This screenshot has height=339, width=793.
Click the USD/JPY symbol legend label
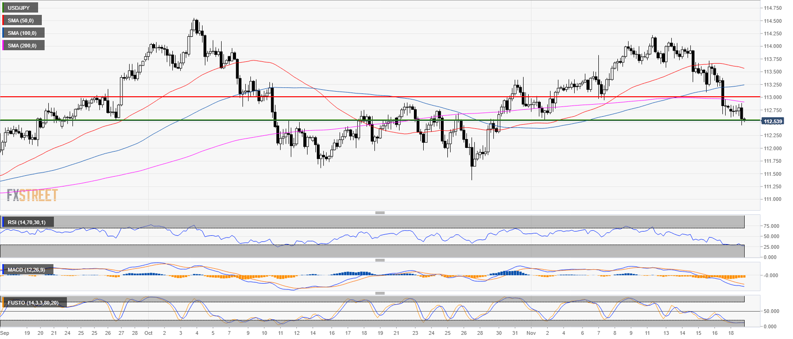(x=20, y=8)
